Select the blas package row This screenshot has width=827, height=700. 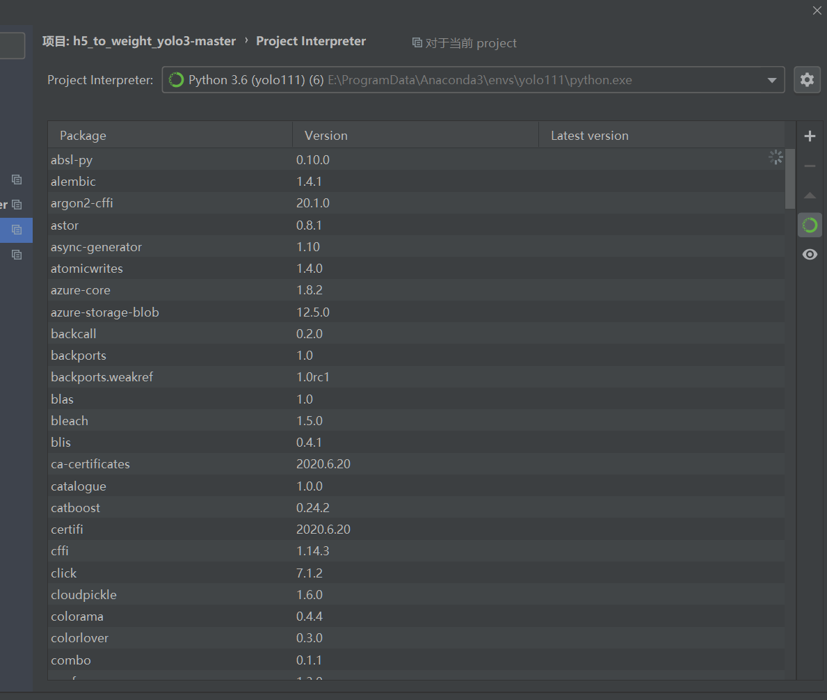click(x=416, y=399)
